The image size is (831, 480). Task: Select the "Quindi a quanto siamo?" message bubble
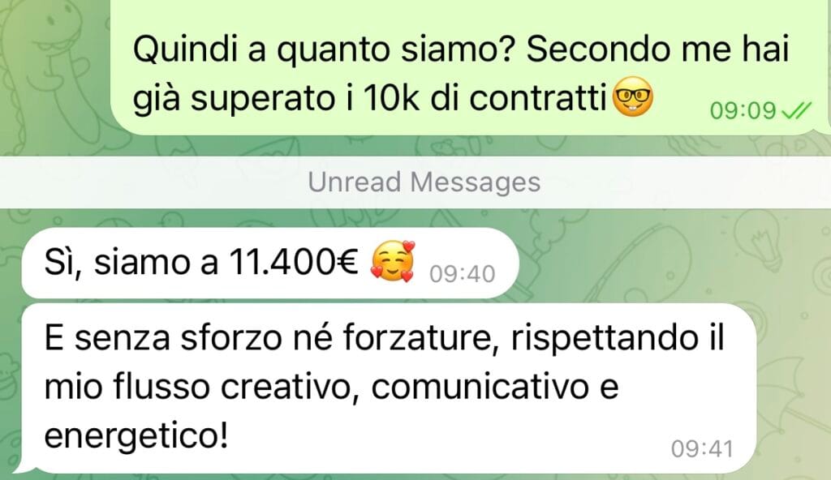click(469, 66)
